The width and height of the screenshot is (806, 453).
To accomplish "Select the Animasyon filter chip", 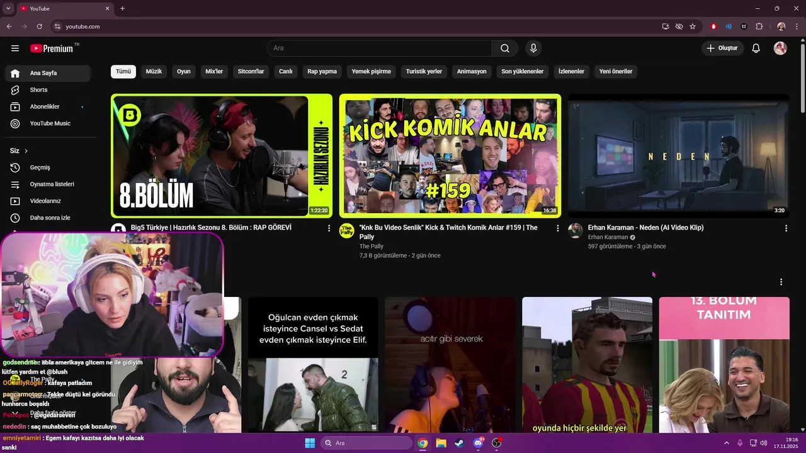I will (472, 72).
